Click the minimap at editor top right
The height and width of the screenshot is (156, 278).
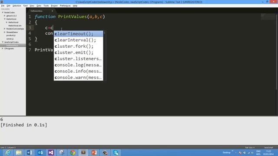[x=268, y=17]
